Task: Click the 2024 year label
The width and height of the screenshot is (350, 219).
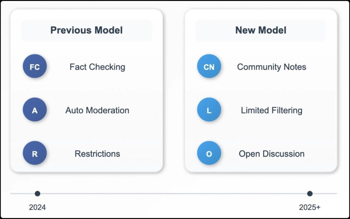Action: (x=37, y=207)
